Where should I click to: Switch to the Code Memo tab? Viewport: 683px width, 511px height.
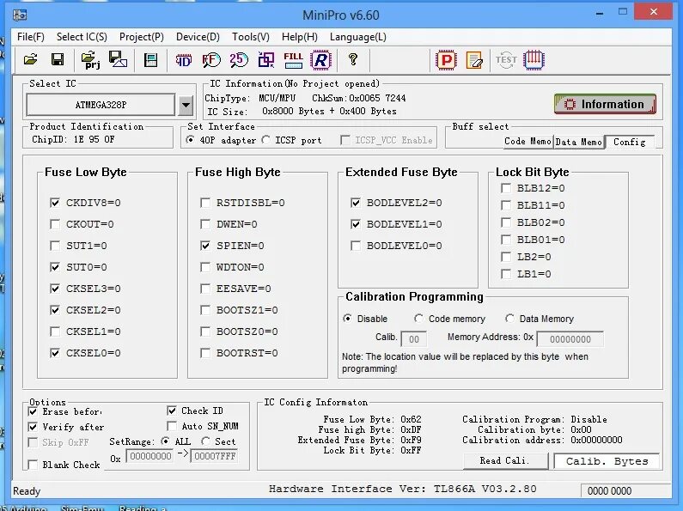pyautogui.click(x=528, y=142)
